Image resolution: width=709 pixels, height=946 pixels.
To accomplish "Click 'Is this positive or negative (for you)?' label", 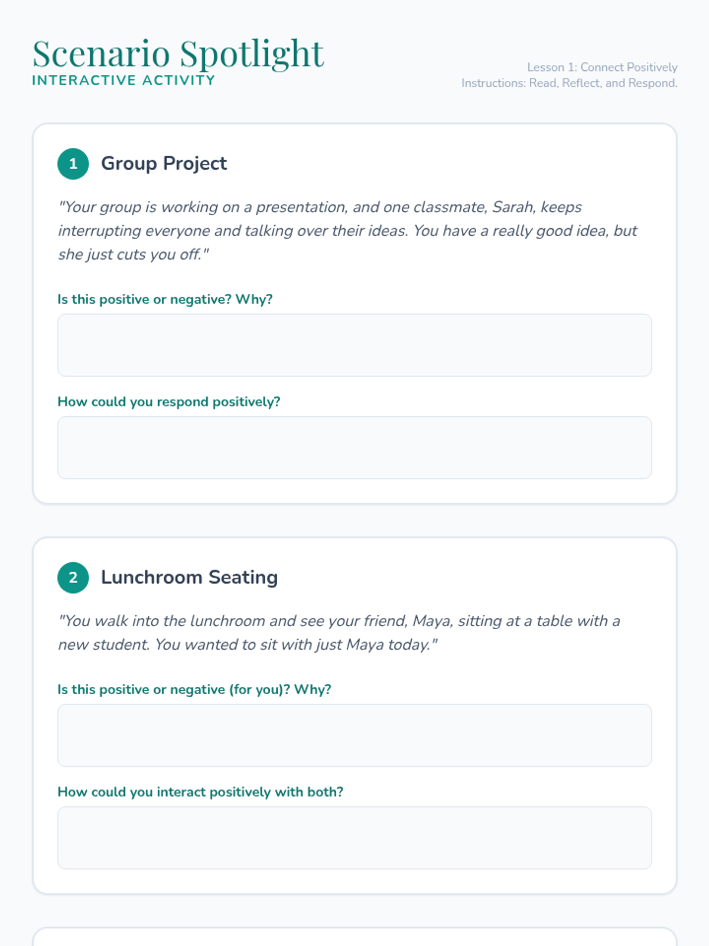I will (194, 689).
